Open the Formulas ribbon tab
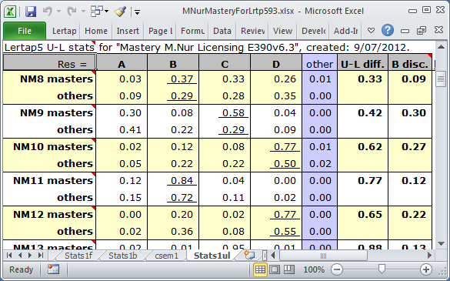 192,31
